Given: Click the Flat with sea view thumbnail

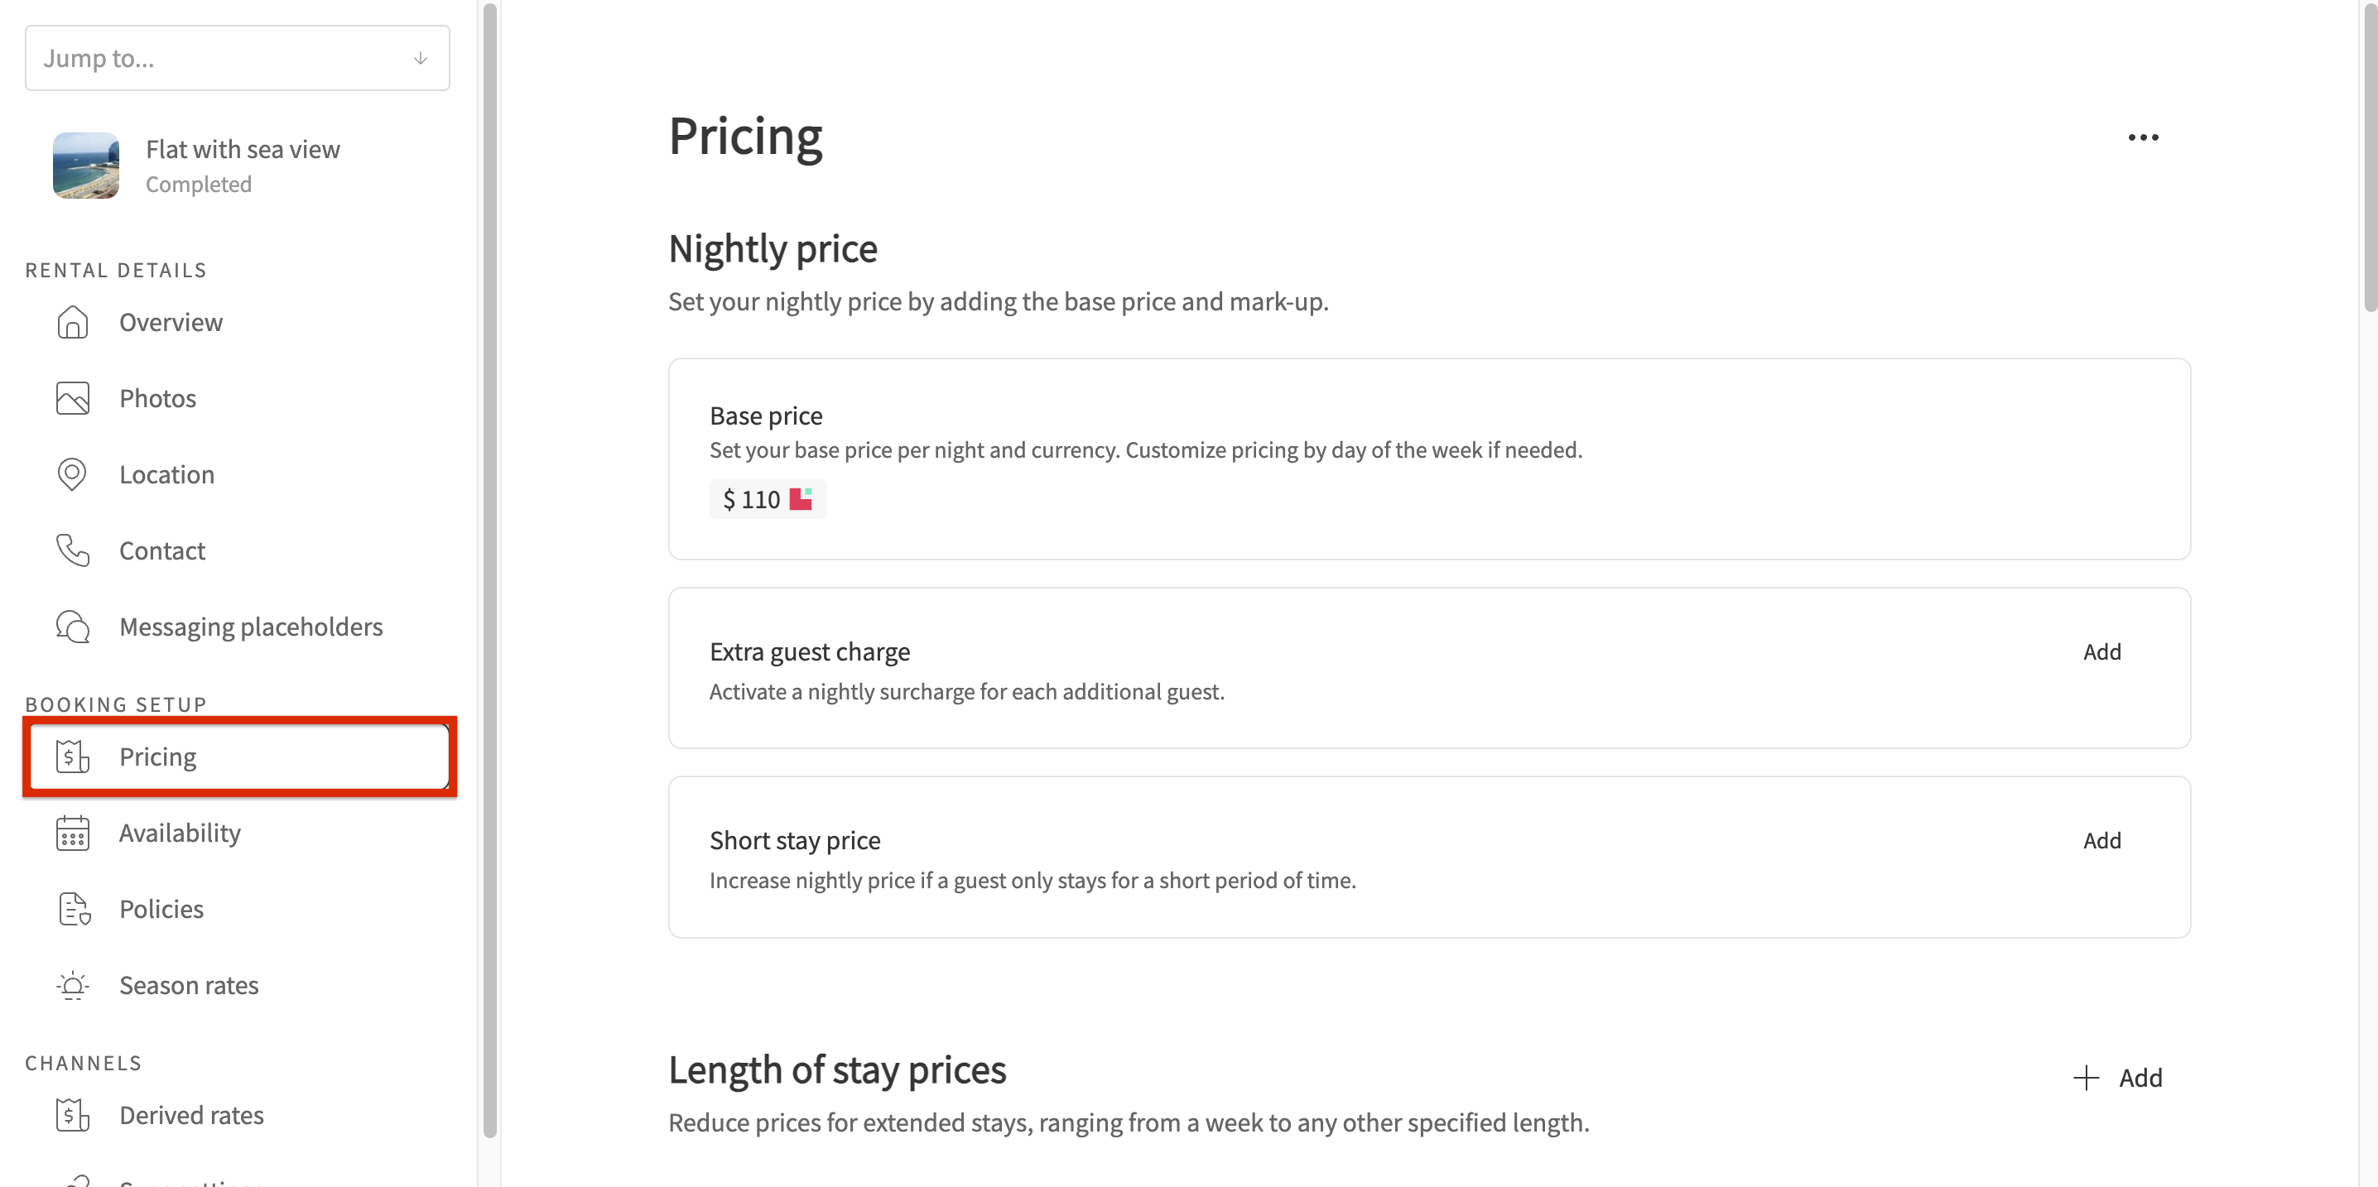Looking at the screenshot, I should (86, 166).
